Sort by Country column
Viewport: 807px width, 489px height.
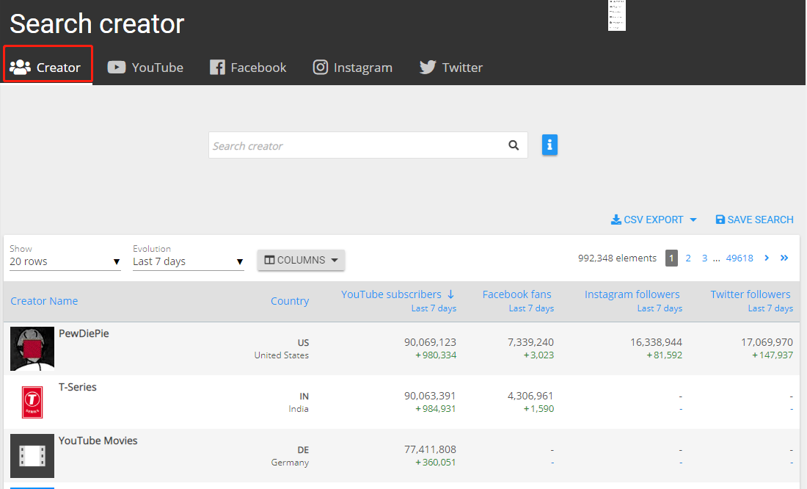pyautogui.click(x=290, y=301)
